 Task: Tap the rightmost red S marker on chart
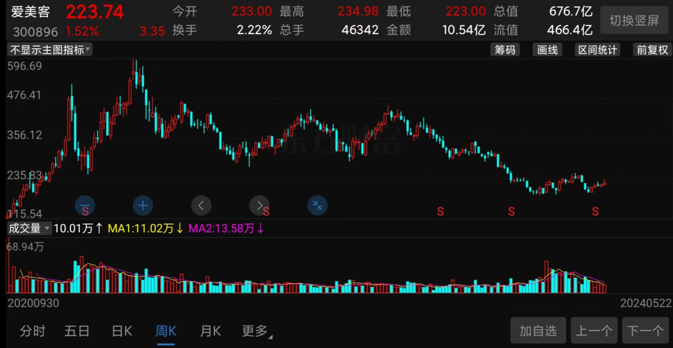[x=595, y=211]
